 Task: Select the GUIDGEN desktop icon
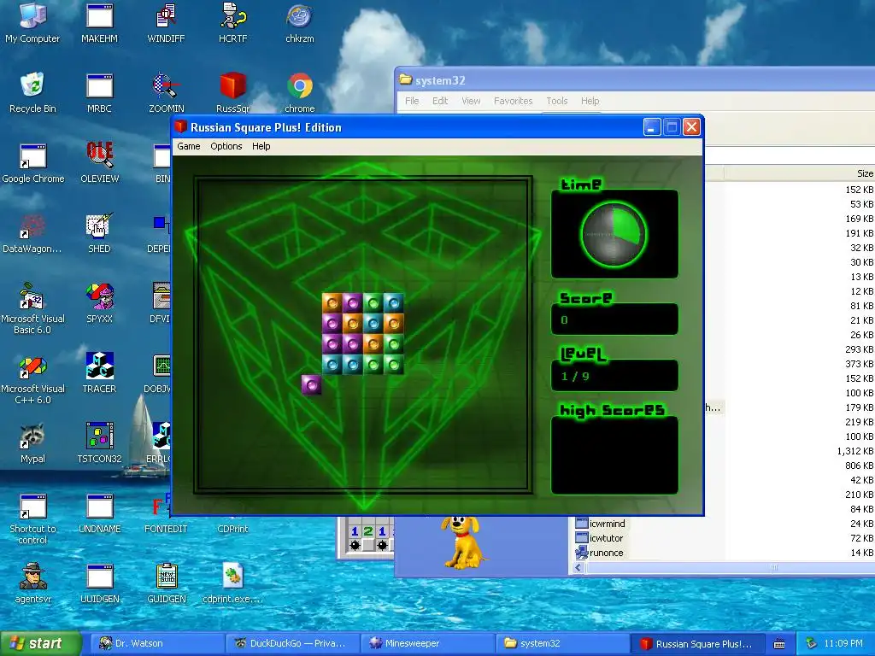[x=167, y=583]
